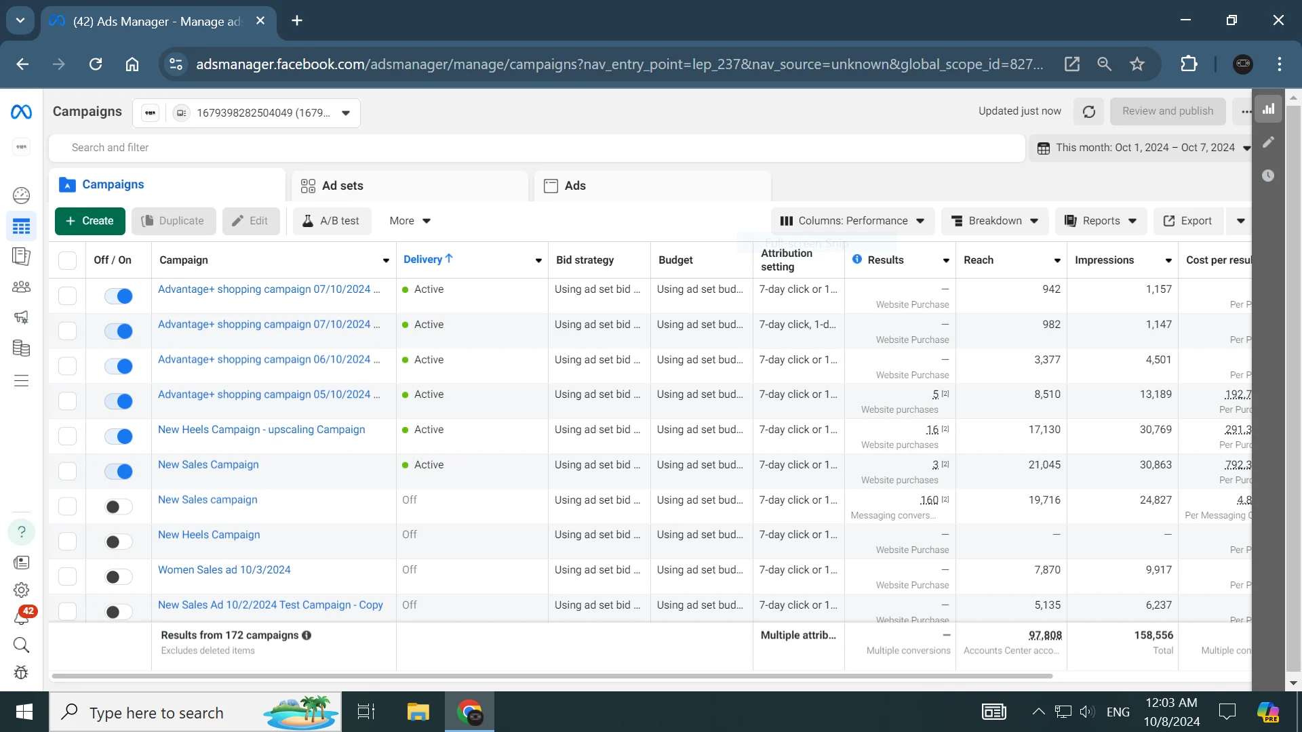Switch to the Ads tab

coord(574,186)
